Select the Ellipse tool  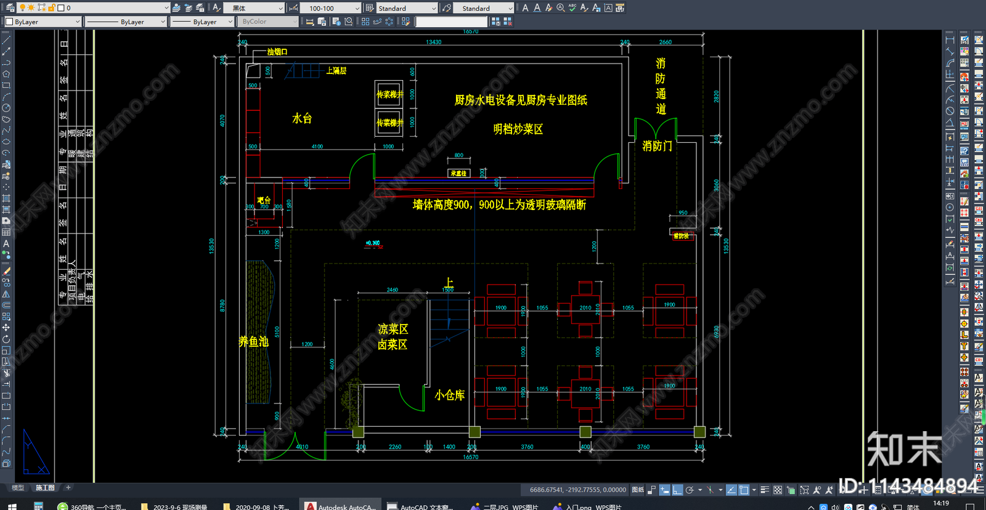[6, 142]
